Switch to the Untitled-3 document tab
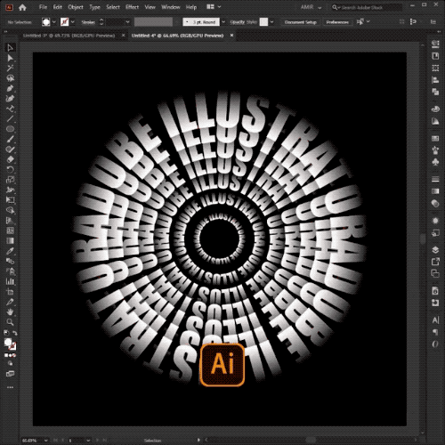 (69, 36)
